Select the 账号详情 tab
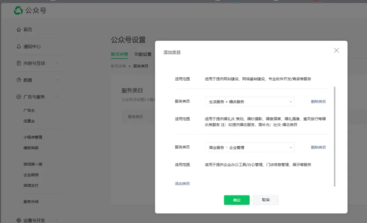This screenshot has width=367, height=223. (119, 55)
